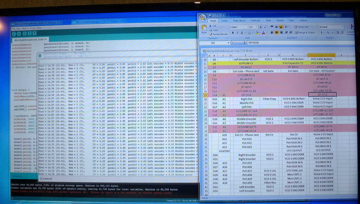The height and width of the screenshot is (204, 360).
Task: Switch to the Formulas ribbon tab
Action: [255, 20]
